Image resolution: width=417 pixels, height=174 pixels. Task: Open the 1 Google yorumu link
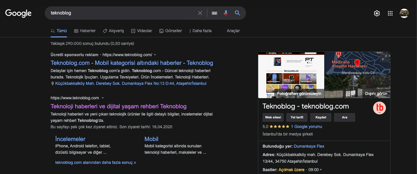(x=306, y=127)
